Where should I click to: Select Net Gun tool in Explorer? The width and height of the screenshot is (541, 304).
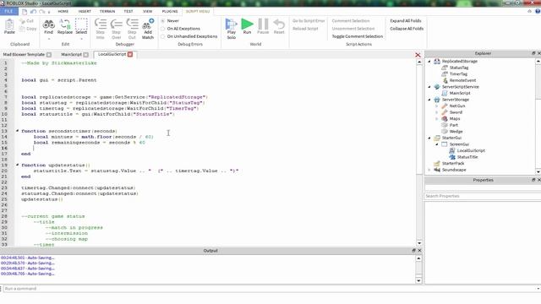456,106
